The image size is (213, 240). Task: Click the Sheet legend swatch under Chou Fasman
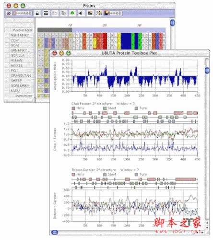(x=105, y=108)
